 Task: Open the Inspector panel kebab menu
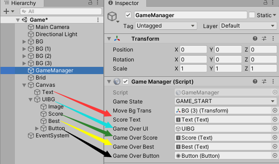point(273,3)
